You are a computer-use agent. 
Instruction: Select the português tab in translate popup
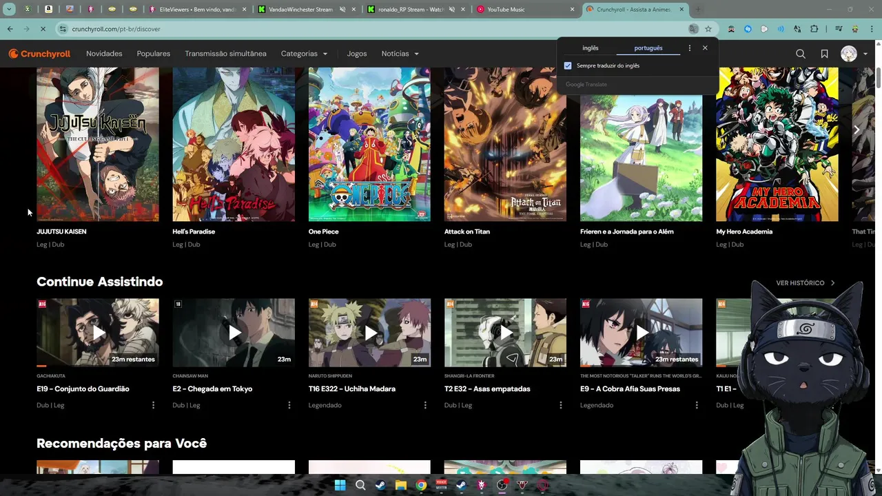coord(648,48)
